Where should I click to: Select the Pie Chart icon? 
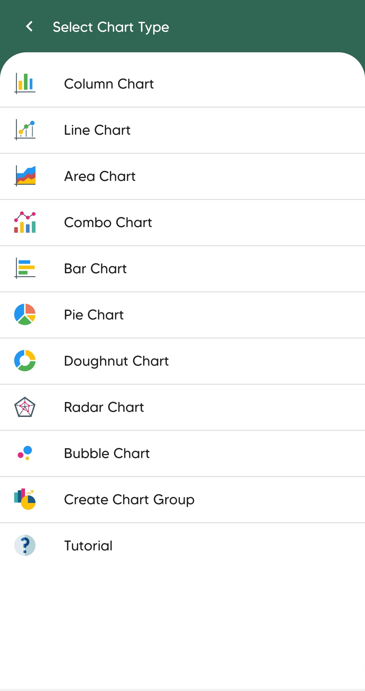[25, 314]
